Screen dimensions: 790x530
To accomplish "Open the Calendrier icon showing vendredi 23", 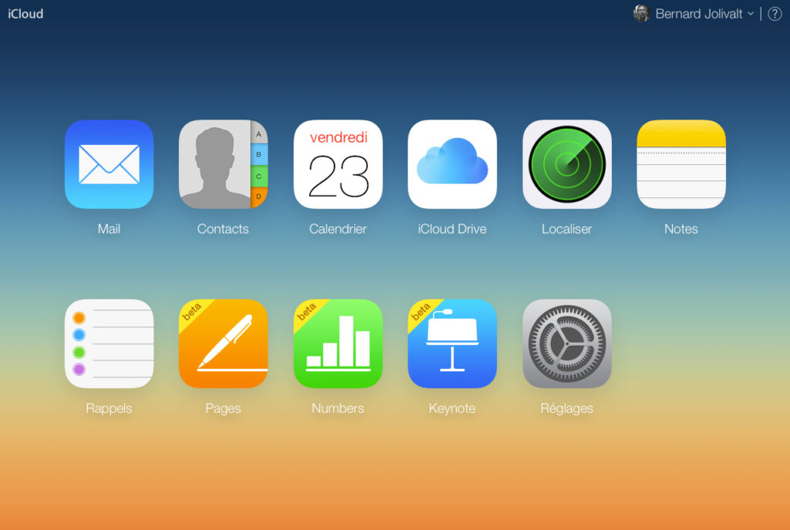I will [x=338, y=164].
